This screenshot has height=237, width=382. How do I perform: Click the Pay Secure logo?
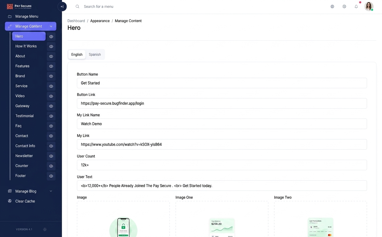coord(19,6)
